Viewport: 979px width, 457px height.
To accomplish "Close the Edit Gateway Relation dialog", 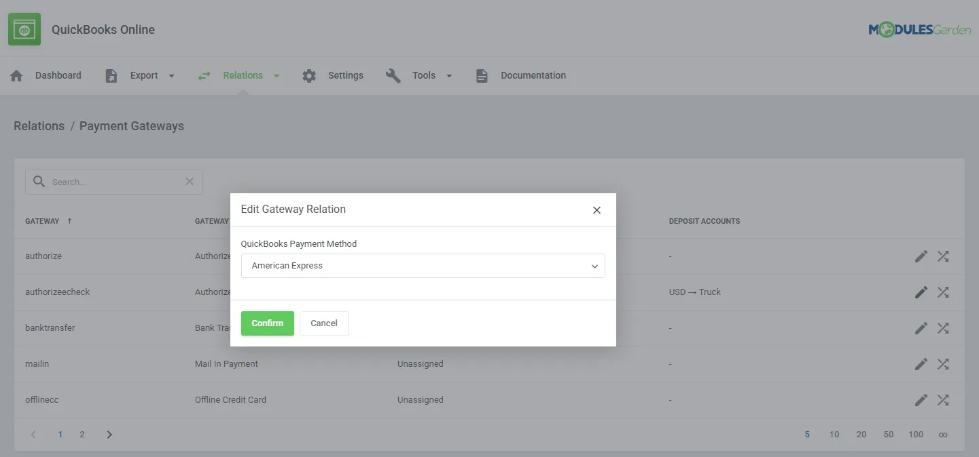I will pyautogui.click(x=597, y=210).
